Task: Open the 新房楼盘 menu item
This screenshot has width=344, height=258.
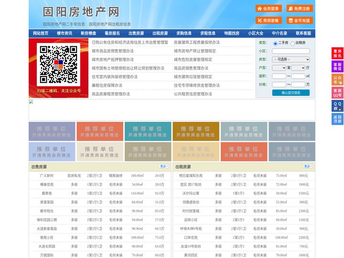Action: [x=88, y=33]
